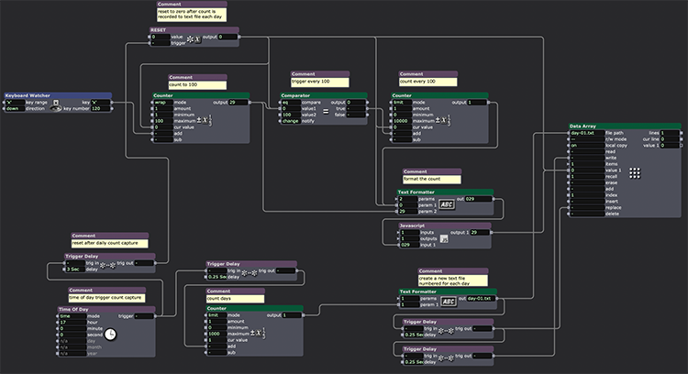
Task: Click the Time Of Day clock icon
Action: pyautogui.click(x=110, y=335)
